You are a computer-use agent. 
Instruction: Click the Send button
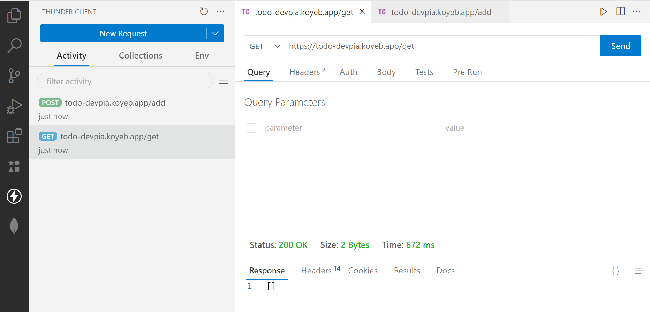click(620, 46)
